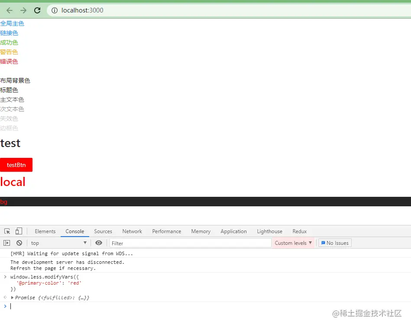Switch to the Redux tab

300,231
